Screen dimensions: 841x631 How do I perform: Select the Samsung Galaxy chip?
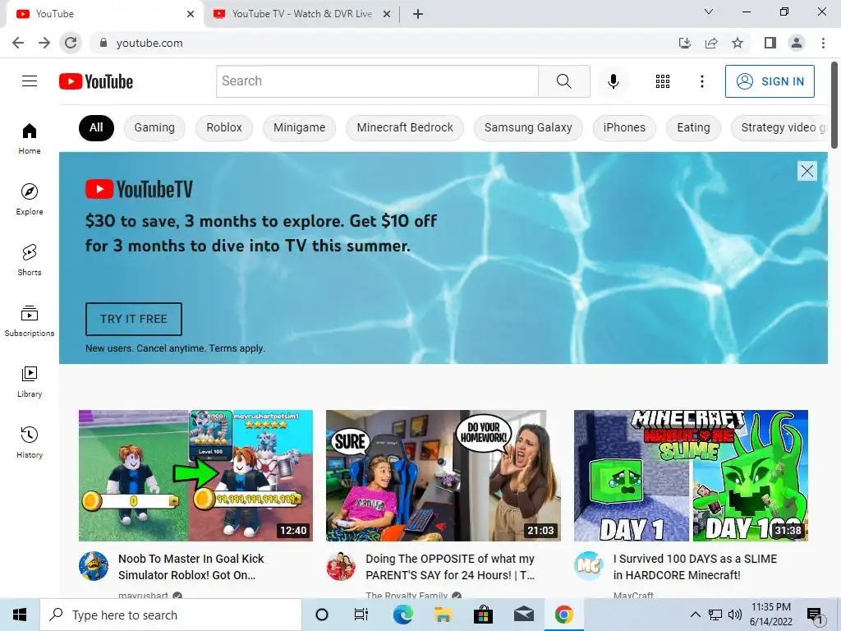[x=528, y=127]
